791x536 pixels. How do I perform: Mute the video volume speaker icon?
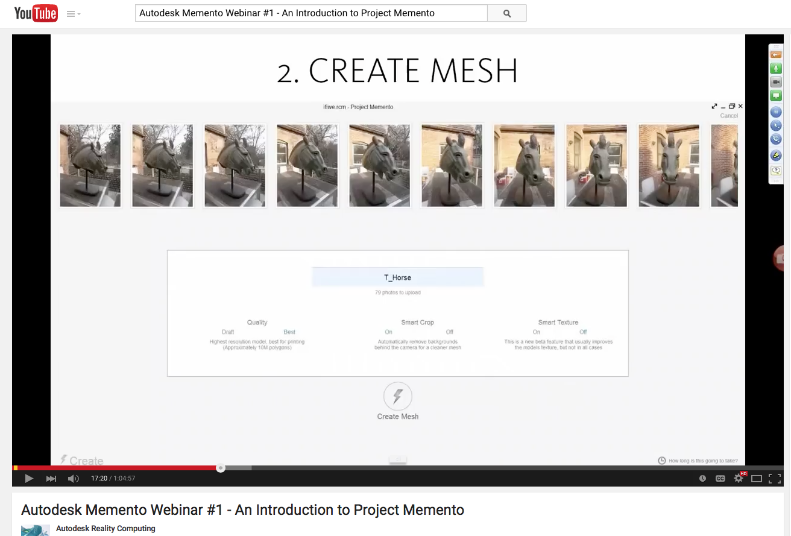pyautogui.click(x=73, y=479)
